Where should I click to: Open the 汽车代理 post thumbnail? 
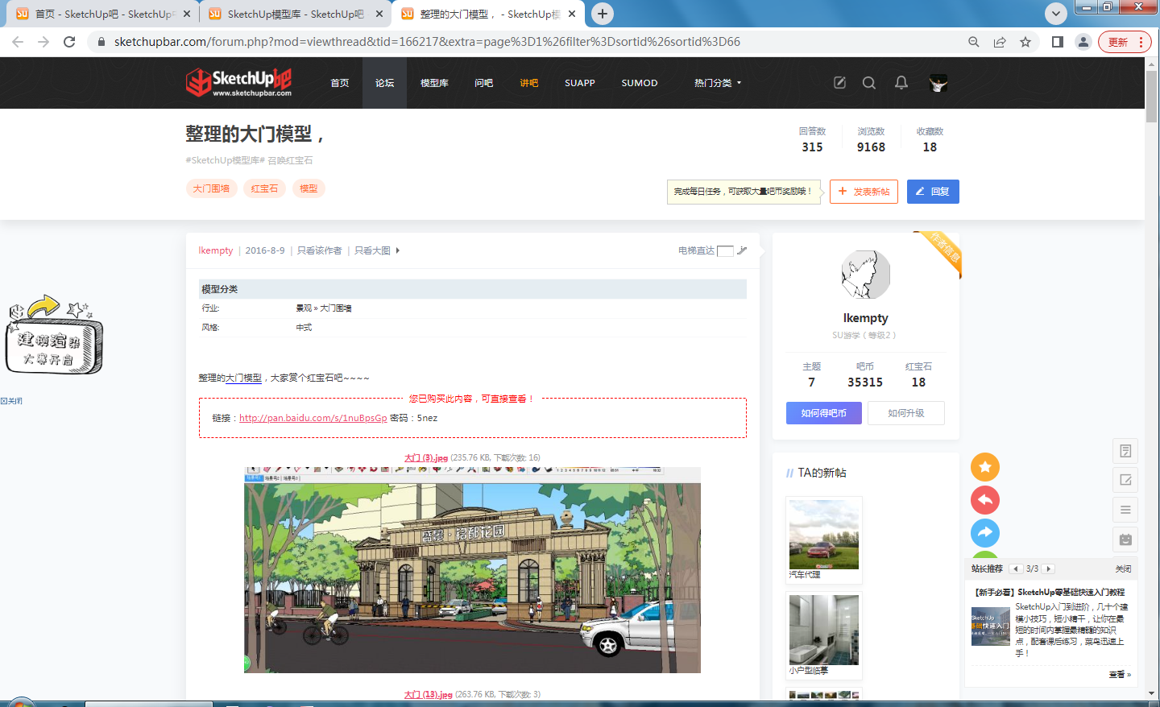click(823, 535)
